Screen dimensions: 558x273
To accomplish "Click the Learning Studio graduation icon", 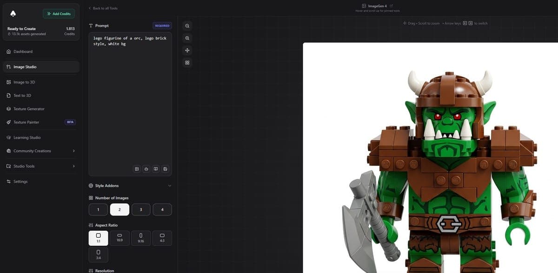I will coord(9,137).
